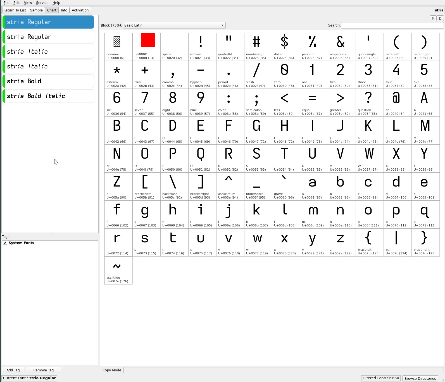Image resolution: width=445 pixels, height=382 pixels.
Task: Select the numbersign glyph cell
Action: click(x=258, y=47)
